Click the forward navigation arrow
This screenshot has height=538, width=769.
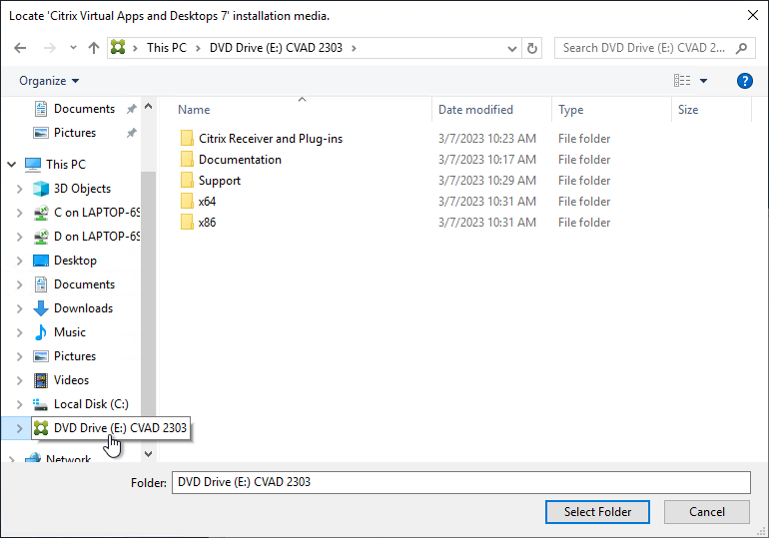click(x=50, y=48)
